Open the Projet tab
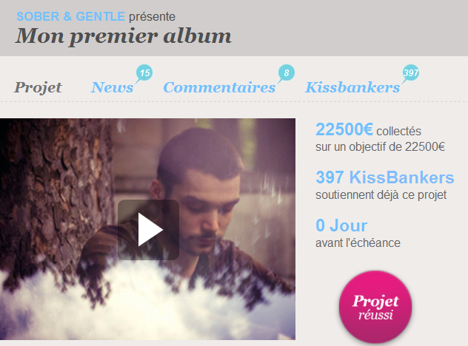This screenshot has width=468, height=346. [38, 87]
